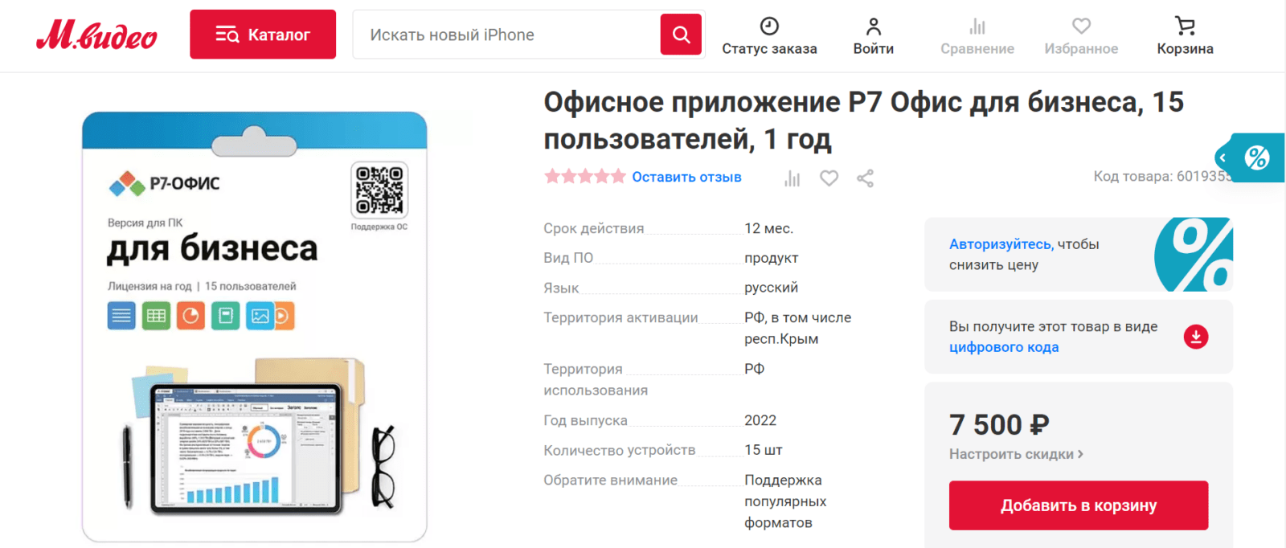Expand the percent promo side tab
Image resolution: width=1286 pixels, height=548 pixels.
(x=1250, y=157)
